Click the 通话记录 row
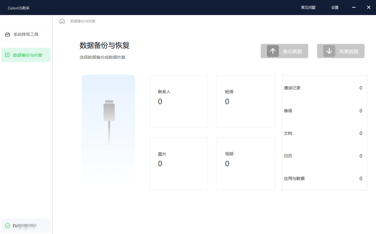 (324, 88)
